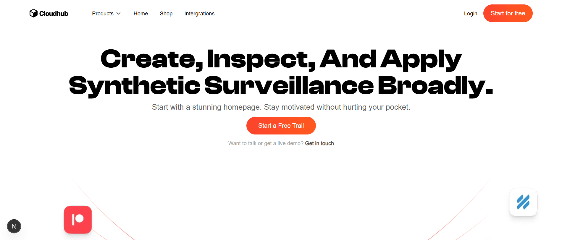Follow the Get in touch link
Viewport: 562px width, 240px height.
pos(319,143)
